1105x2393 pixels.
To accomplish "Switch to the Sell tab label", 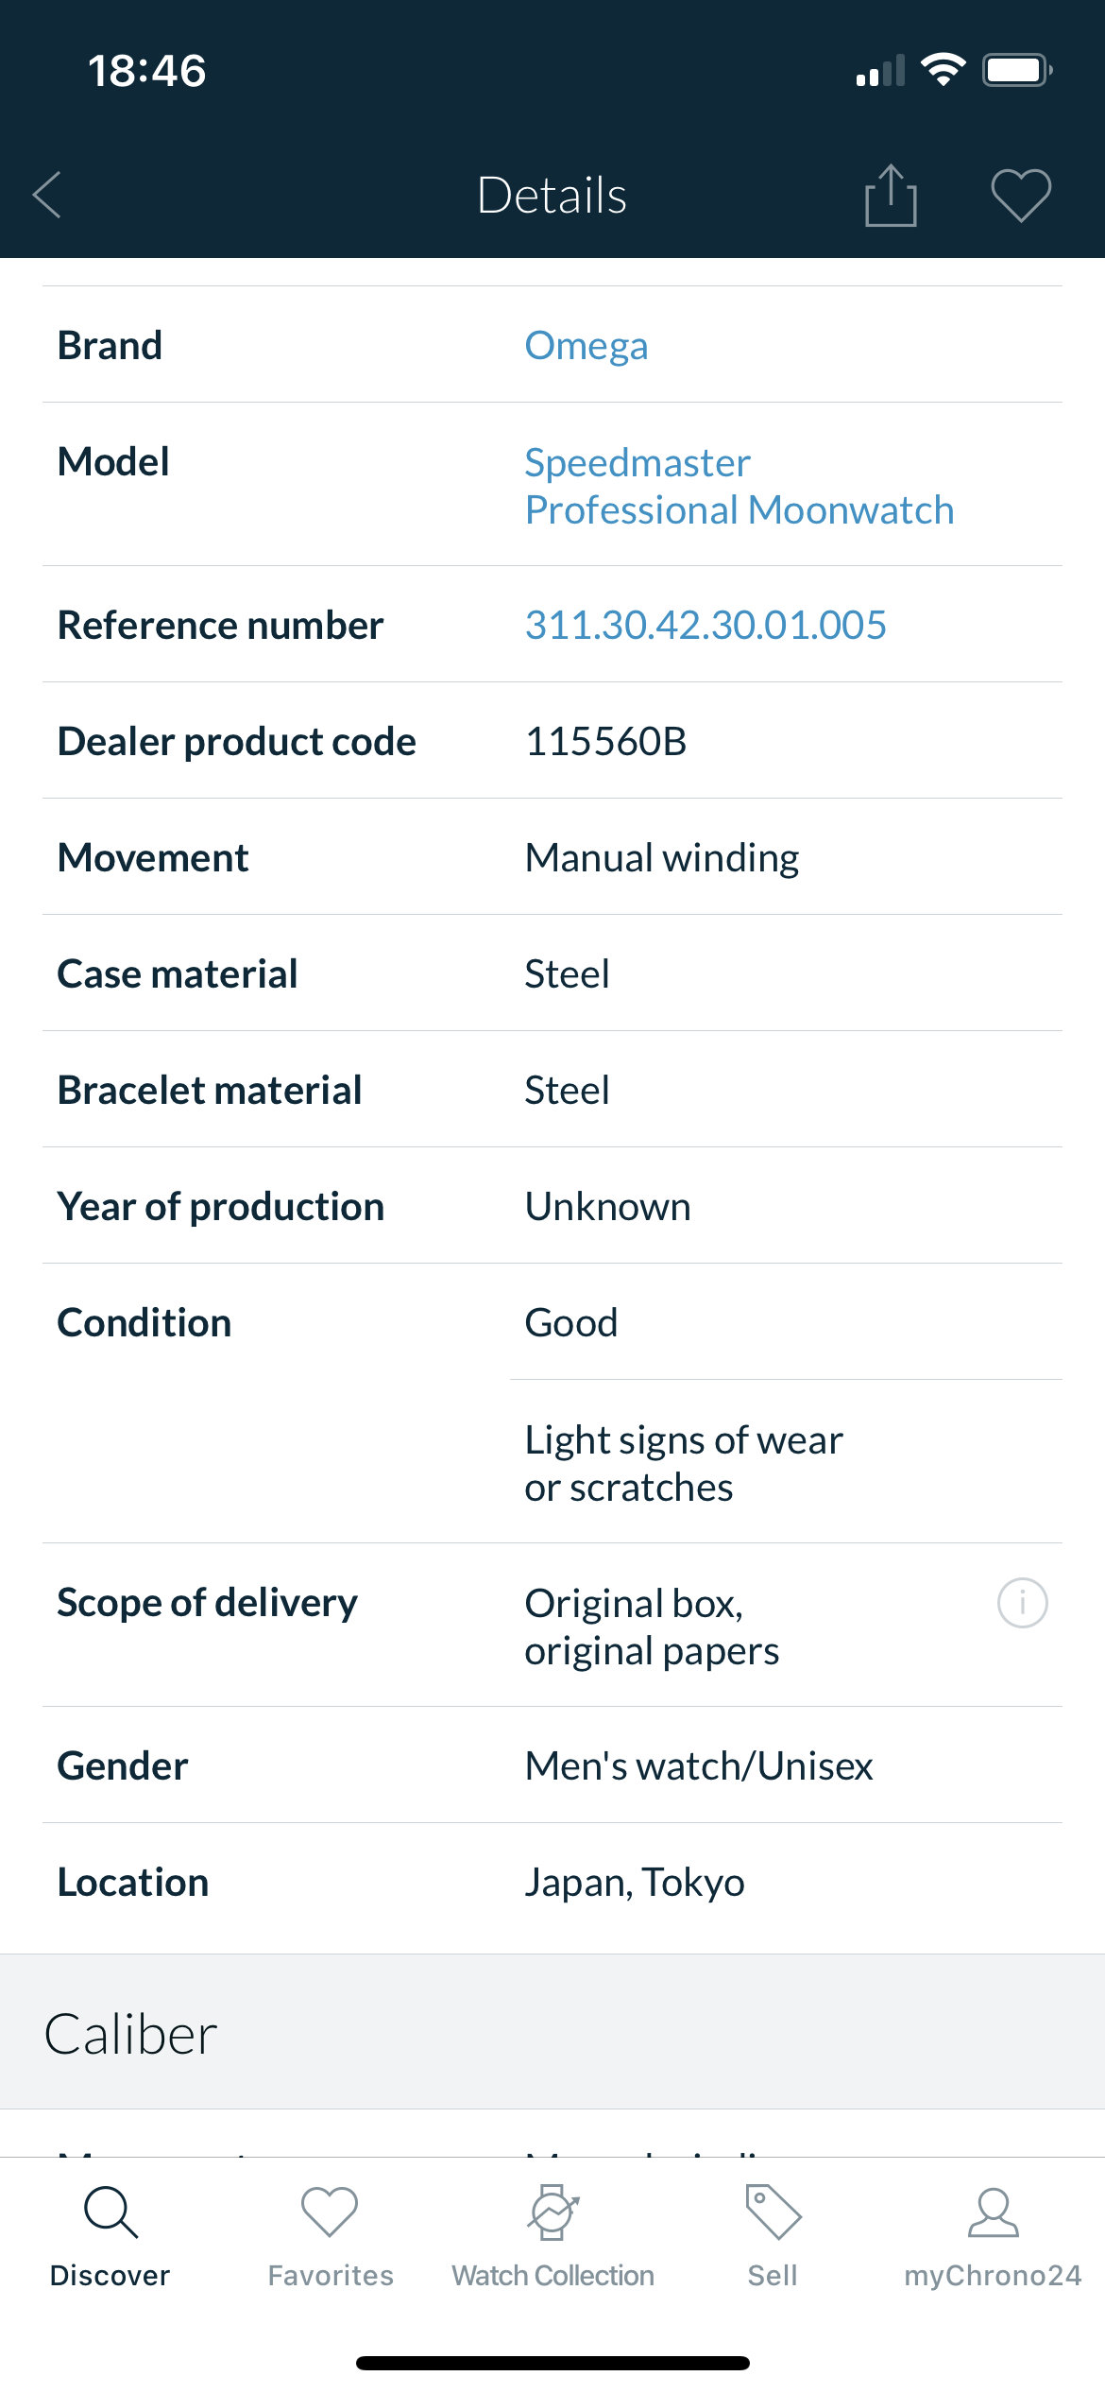I will pyautogui.click(x=773, y=2276).
